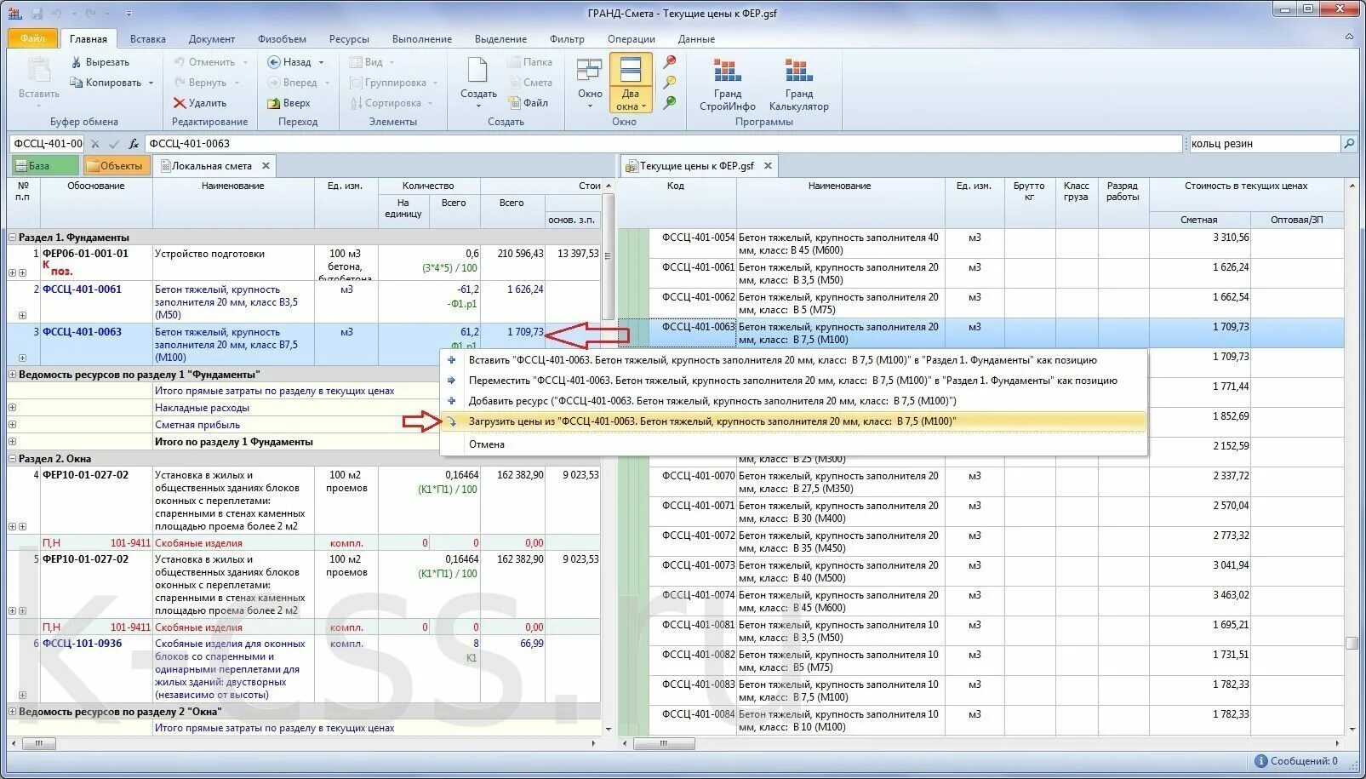The image size is (1366, 779).
Task: Click the Вставить plus icon in context menu
Action: pyautogui.click(x=452, y=360)
